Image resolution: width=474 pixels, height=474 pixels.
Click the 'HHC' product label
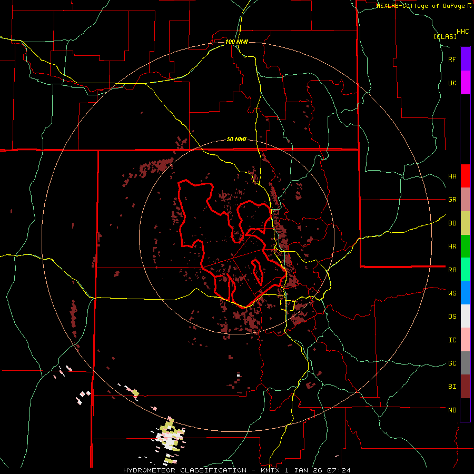coord(462,32)
